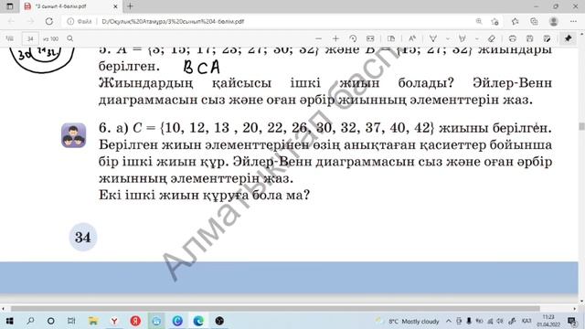The height and width of the screenshot is (329, 585).
Task: Open Windows taskbar search
Action: [x=30, y=321]
